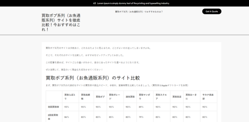The image size is (249, 122).
Task: Click the 買取ボブ column header
Action: [x=100, y=97]
